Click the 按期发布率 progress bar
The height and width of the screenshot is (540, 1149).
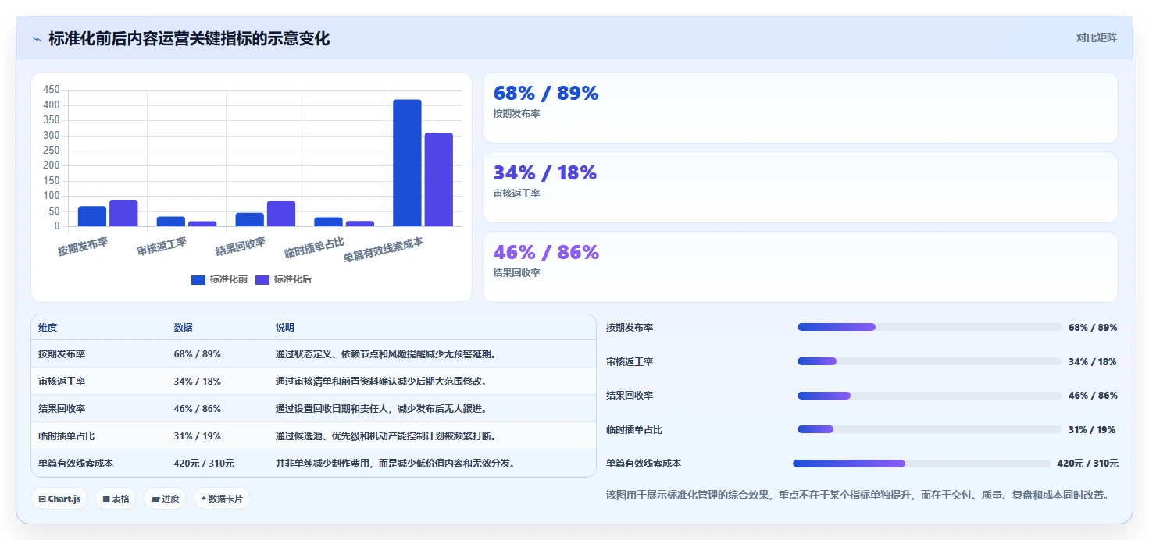(930, 327)
